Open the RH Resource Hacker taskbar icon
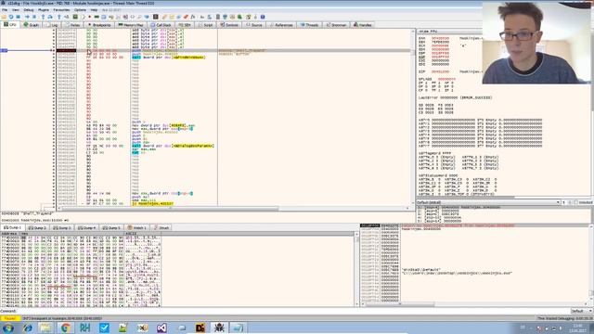594x334 pixels. coord(84,328)
